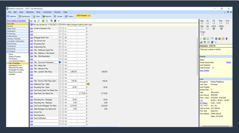The image size is (239, 133).
Task: Click the gold coin icon in overview toolbar
Action: [x=223, y=39]
